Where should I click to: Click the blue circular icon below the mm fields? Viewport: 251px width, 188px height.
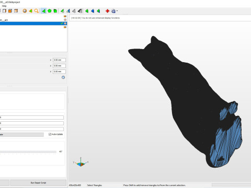[x=63, y=77]
